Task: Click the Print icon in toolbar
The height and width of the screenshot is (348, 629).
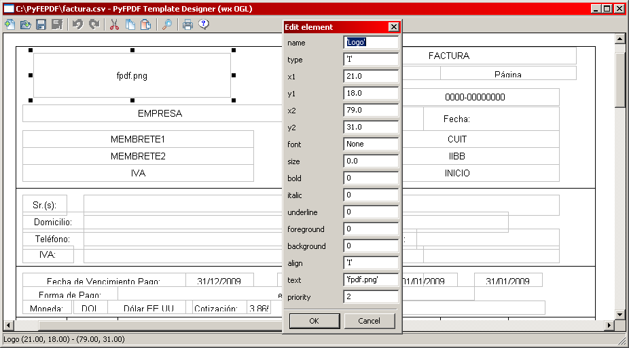Action: point(187,24)
